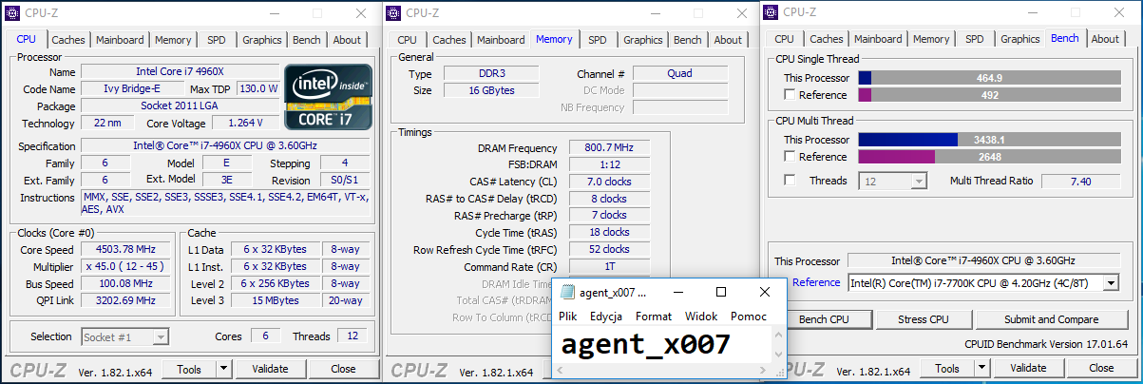Click Close button in Bench window

click(1101, 368)
